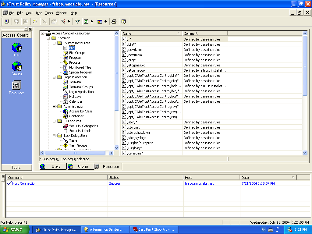Click the Resources bottom tab
This screenshot has height=234, width=312.
click(108, 167)
